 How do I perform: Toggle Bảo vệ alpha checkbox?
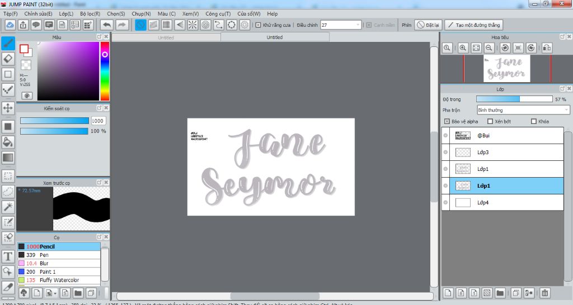click(447, 121)
